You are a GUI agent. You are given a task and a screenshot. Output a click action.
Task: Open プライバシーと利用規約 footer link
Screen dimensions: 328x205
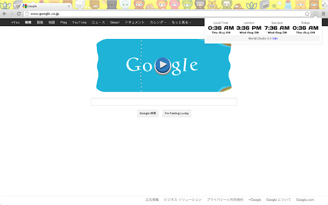[225, 200]
